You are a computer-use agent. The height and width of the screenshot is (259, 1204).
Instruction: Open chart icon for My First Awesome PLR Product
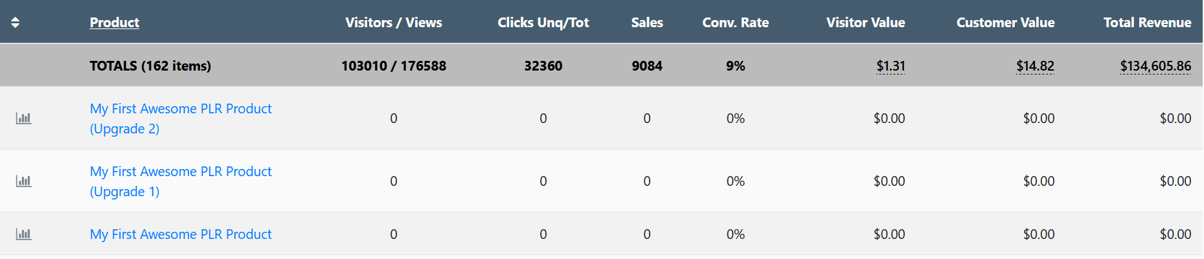click(24, 234)
